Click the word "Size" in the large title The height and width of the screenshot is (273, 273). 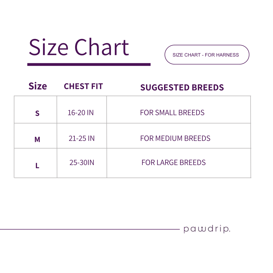(x=49, y=47)
